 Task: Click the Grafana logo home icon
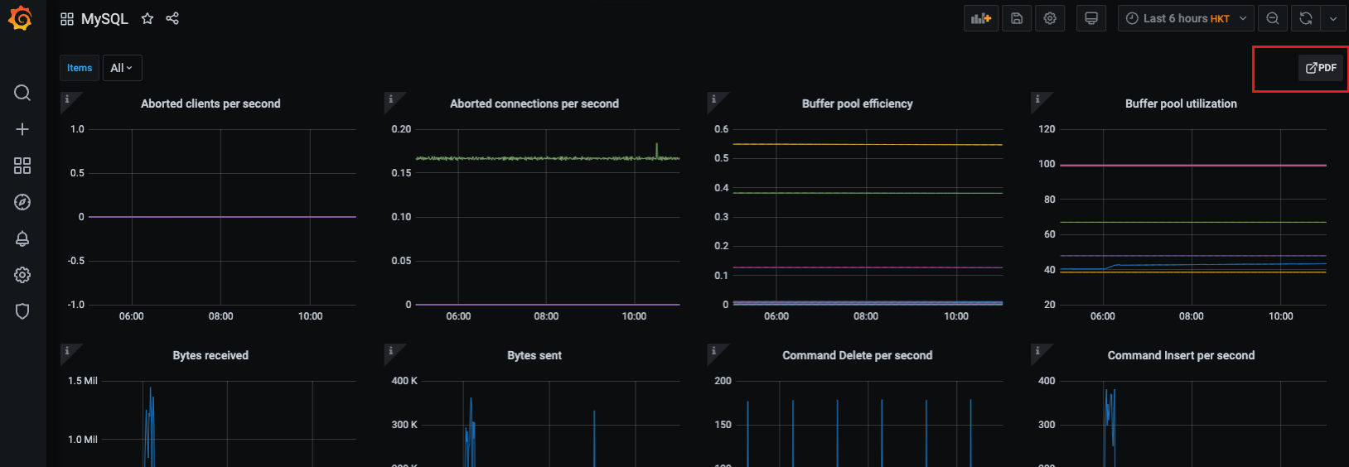(x=21, y=18)
